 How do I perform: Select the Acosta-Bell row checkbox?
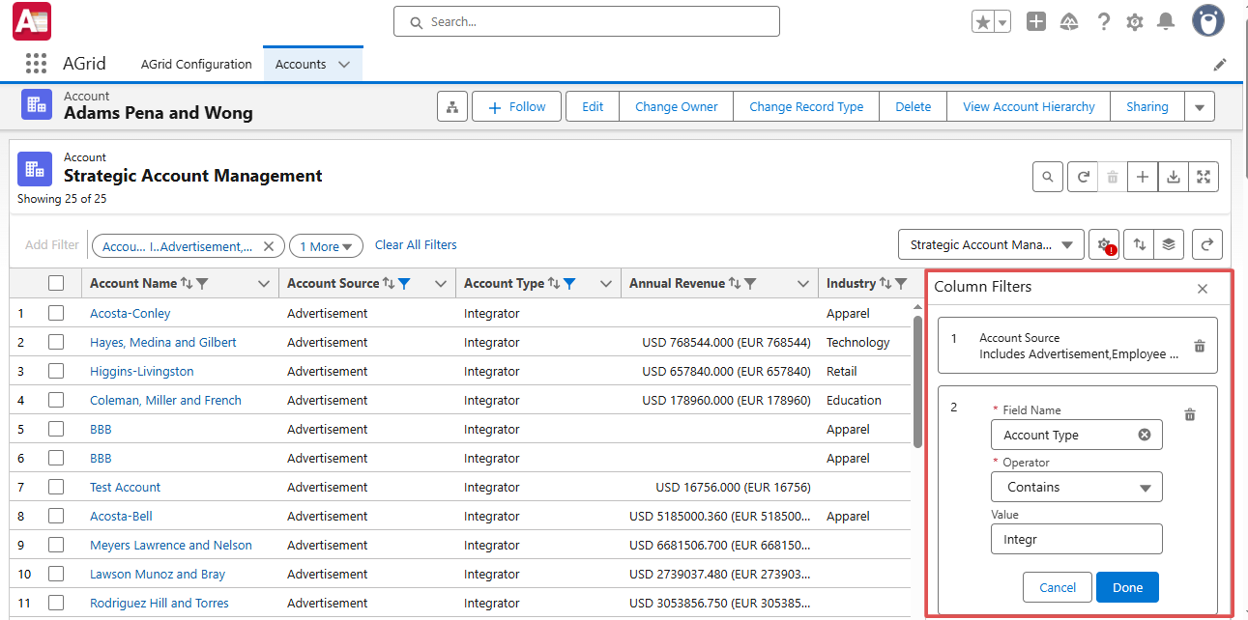point(56,516)
